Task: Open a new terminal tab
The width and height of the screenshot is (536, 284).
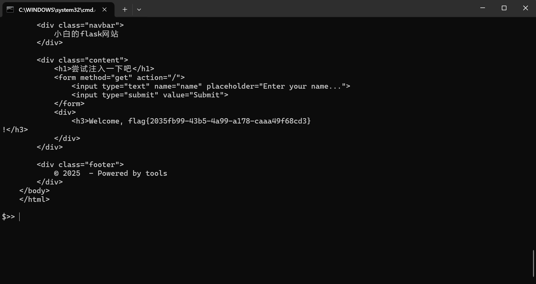Action: [125, 10]
